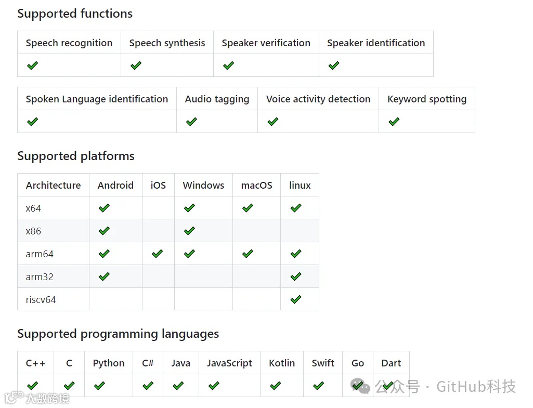Click the arm32 Android checkmark
The image size is (533, 408).
tap(104, 277)
